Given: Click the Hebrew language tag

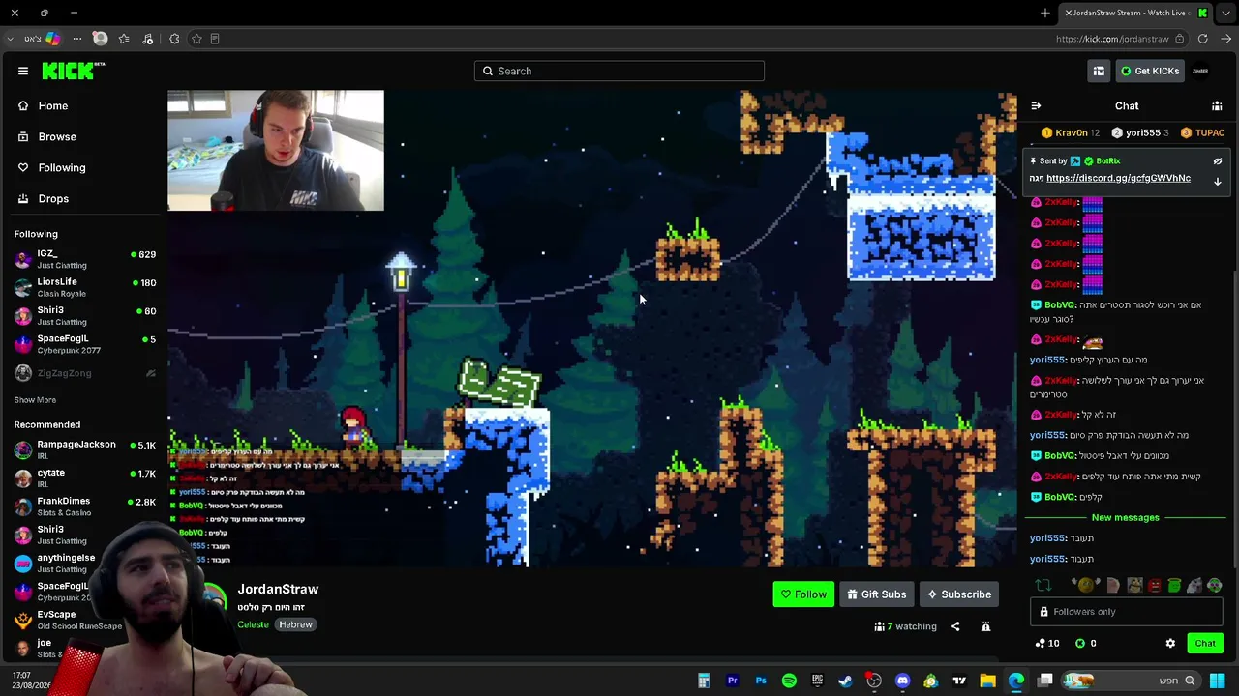Looking at the screenshot, I should click(x=295, y=624).
